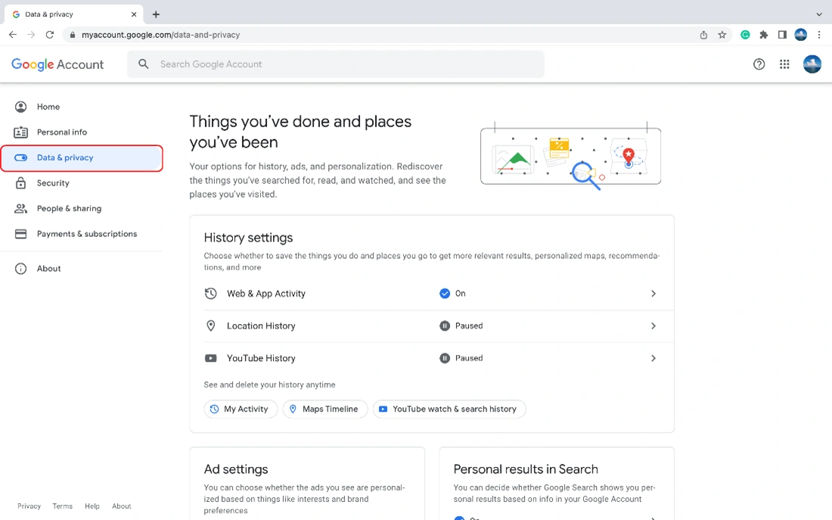Open Chrome profile avatar in toolbar

click(801, 35)
